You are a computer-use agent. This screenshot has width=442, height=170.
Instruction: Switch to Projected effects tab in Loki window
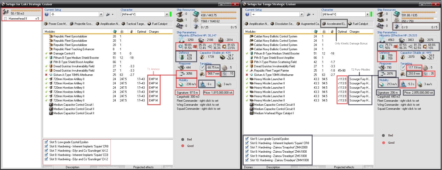pyautogui.click(x=143, y=167)
